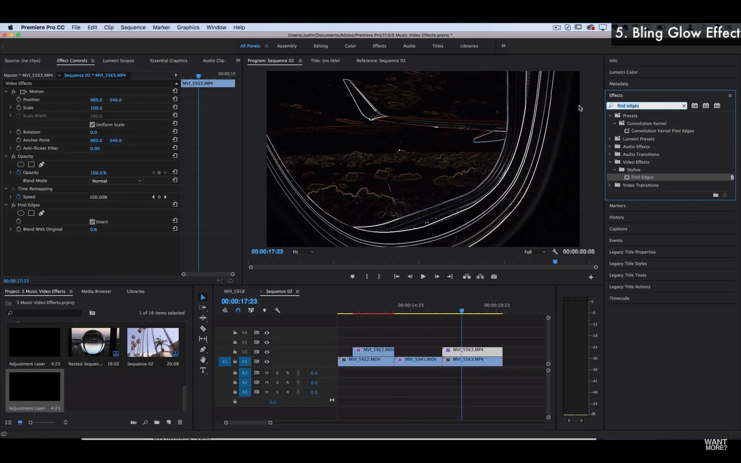Screen dimensions: 741x463
Task: Open the Sequence menu
Action: pos(133,27)
